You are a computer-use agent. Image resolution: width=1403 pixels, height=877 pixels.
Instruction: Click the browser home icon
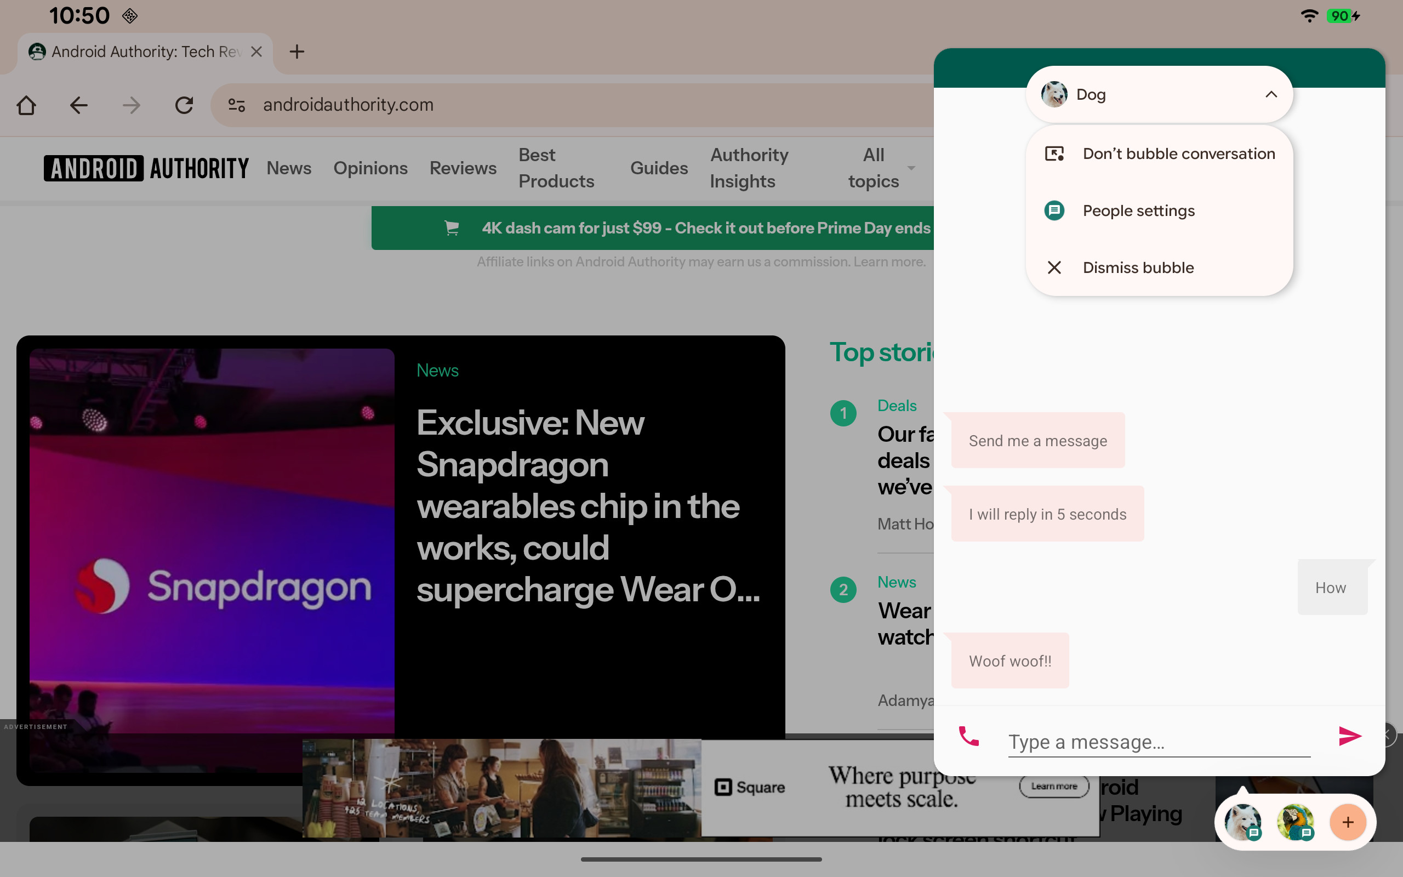(26, 105)
